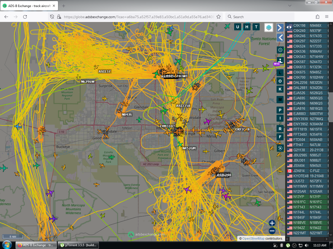The height and width of the screenshot is (249, 333).
Task: Click the magenta aircraft beside Scottsdale label
Action: [207, 121]
